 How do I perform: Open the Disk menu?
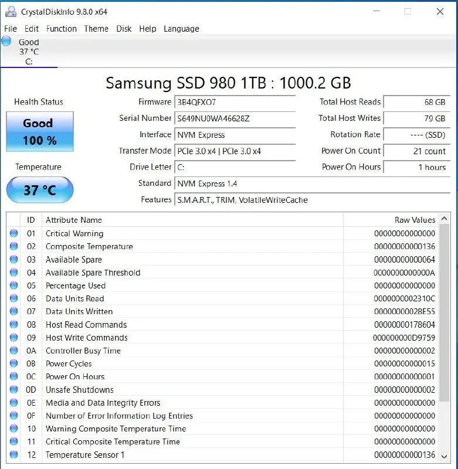point(124,29)
